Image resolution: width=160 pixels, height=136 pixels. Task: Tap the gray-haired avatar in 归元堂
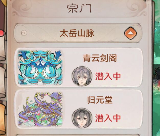[82, 118]
